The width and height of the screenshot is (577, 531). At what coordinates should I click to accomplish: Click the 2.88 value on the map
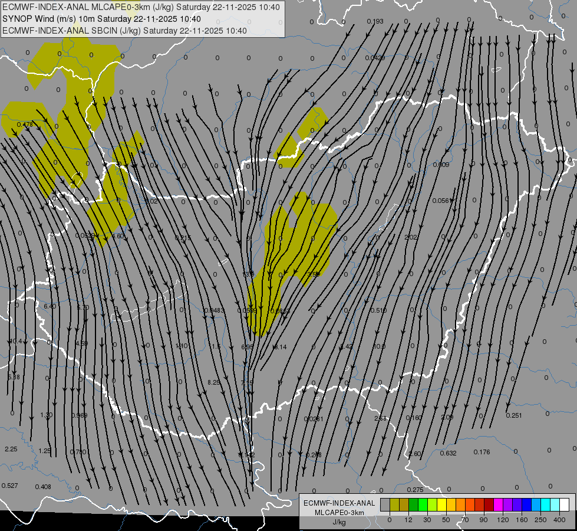[381, 418]
